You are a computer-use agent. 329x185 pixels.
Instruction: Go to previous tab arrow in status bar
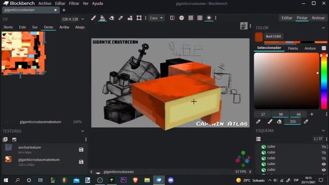[x=92, y=172]
